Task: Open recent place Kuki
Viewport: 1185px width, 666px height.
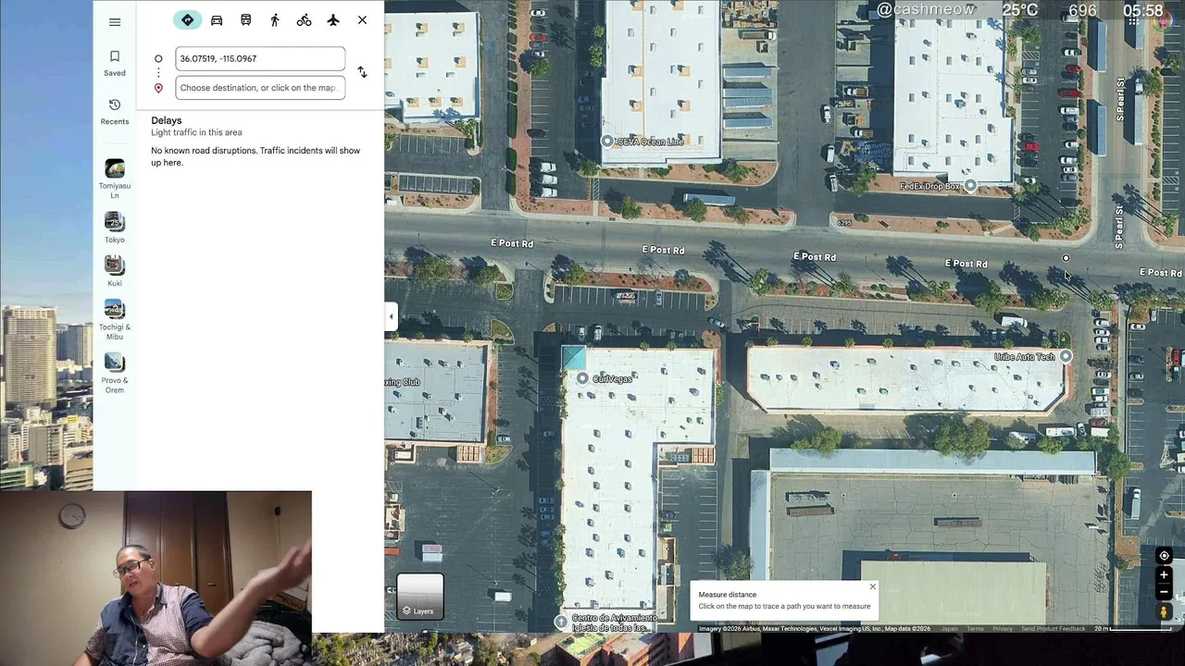Action: [x=115, y=271]
